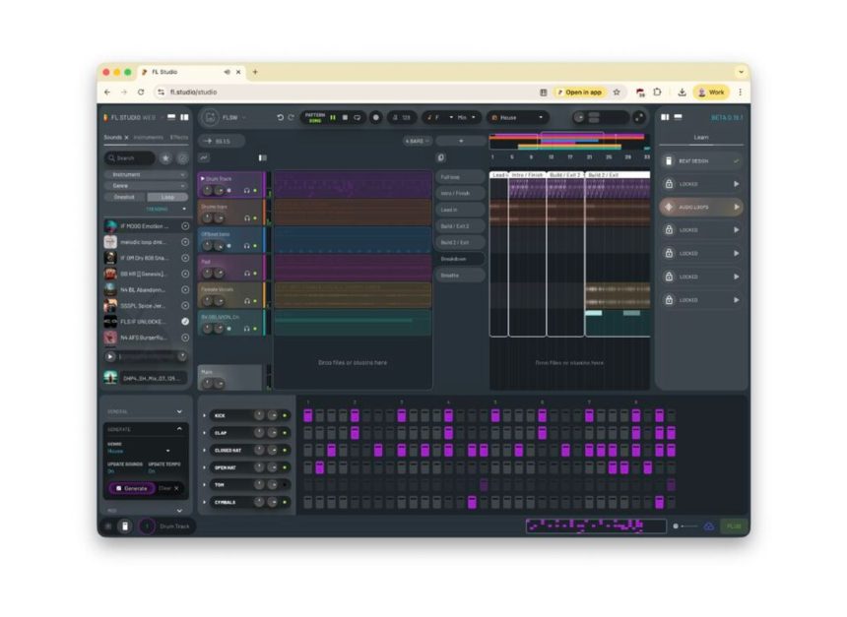Click the favorites star in Sounds browser

(165, 158)
